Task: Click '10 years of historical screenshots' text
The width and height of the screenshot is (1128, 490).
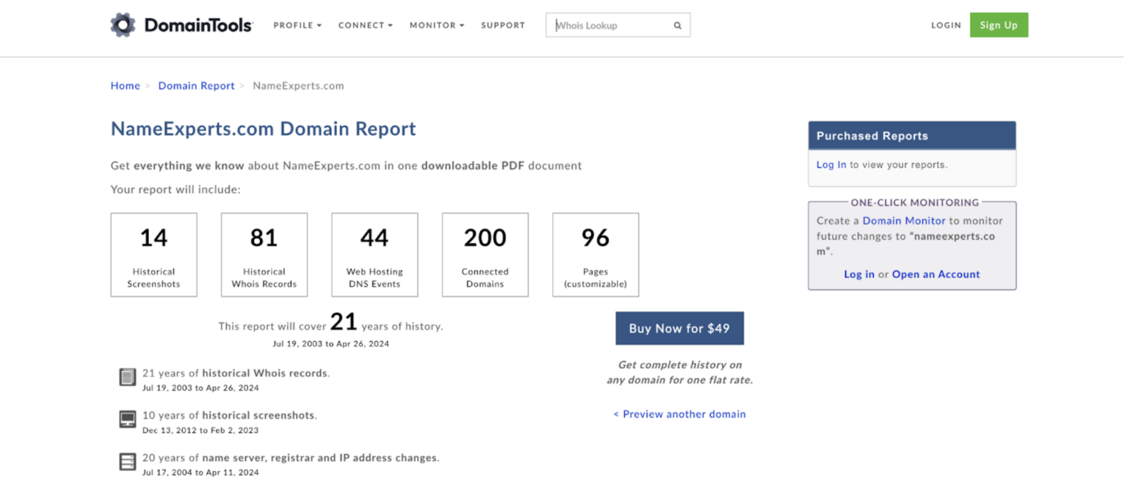Action: point(230,415)
